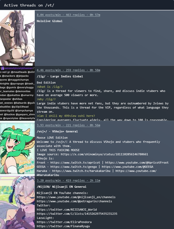
Task: Click the 3.93 posts/min thread stats link
Action: (x=68, y=125)
